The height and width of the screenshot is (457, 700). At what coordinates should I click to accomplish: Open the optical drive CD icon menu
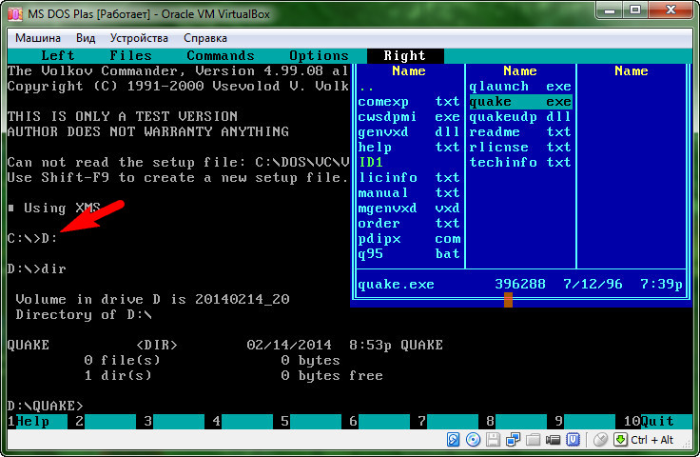coord(473,440)
